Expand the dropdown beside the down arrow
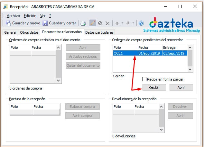The height and width of the screenshot is (147, 204). [x=133, y=23]
